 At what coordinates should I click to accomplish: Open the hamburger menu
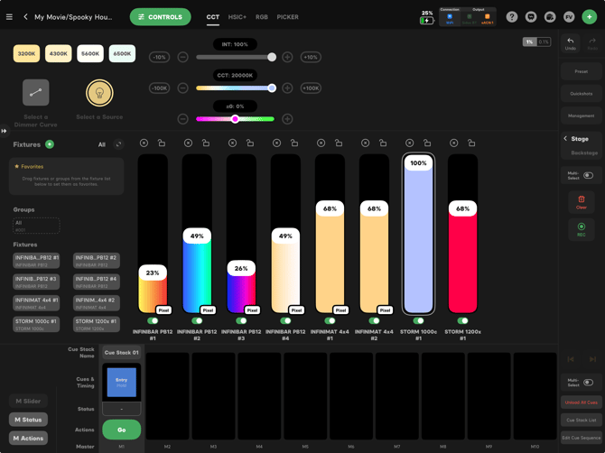click(x=9, y=17)
